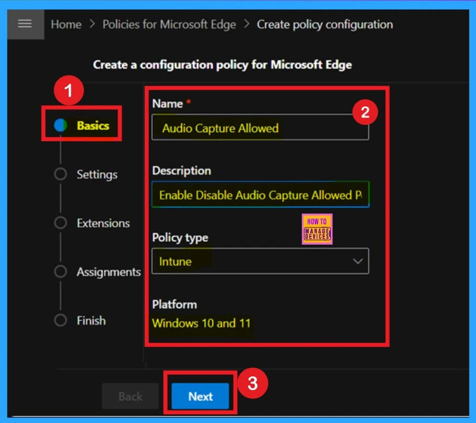The image size is (476, 423).
Task: Select the Assignments step
Action: point(109,272)
